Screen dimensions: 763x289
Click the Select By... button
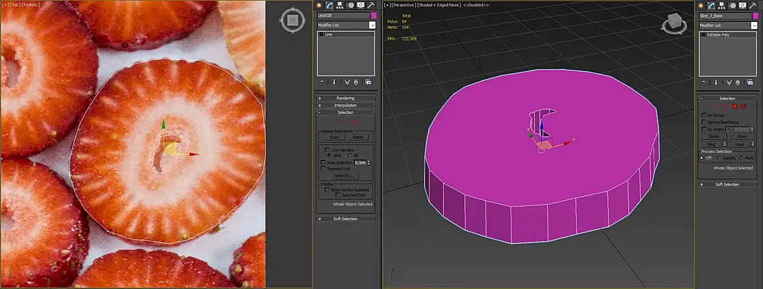coord(346,175)
